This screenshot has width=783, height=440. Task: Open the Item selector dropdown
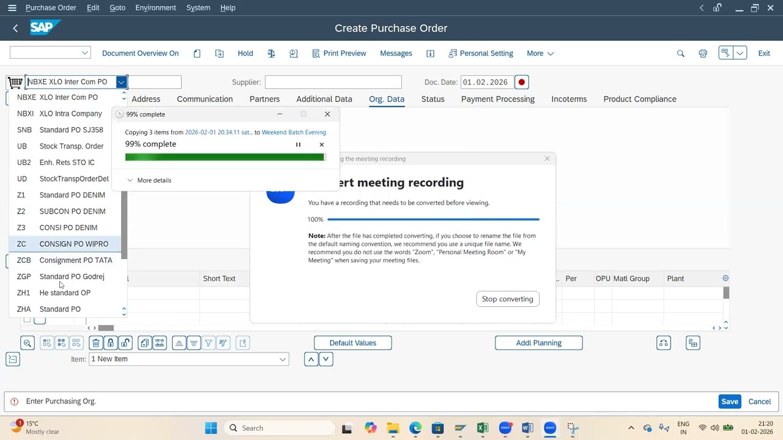click(x=283, y=359)
